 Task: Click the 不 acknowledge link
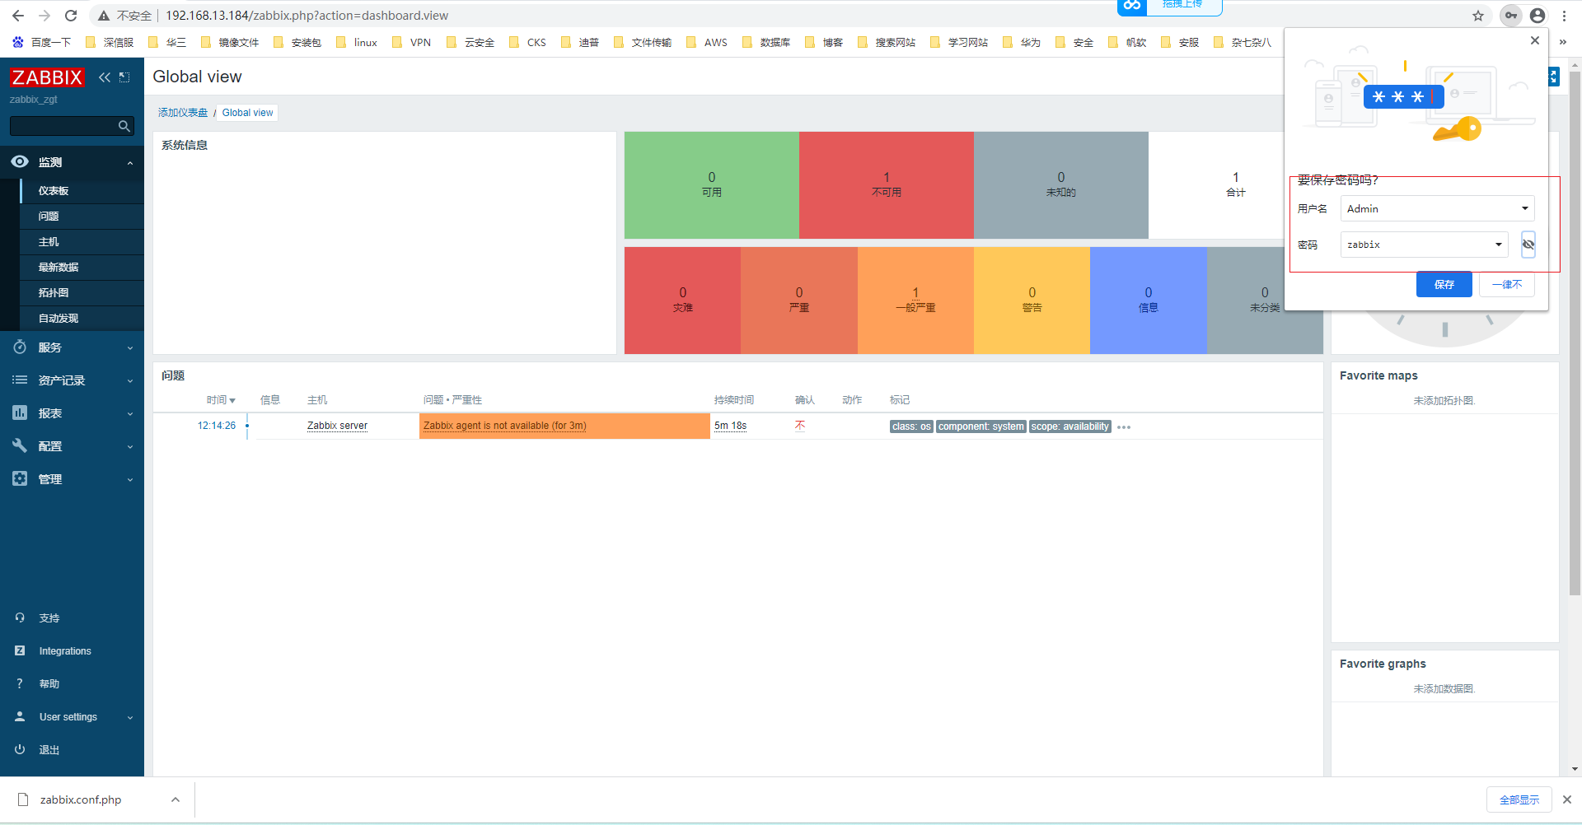(800, 426)
